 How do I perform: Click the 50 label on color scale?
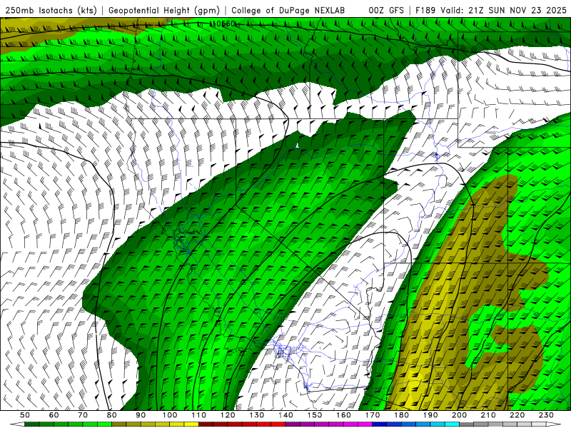[25, 415]
